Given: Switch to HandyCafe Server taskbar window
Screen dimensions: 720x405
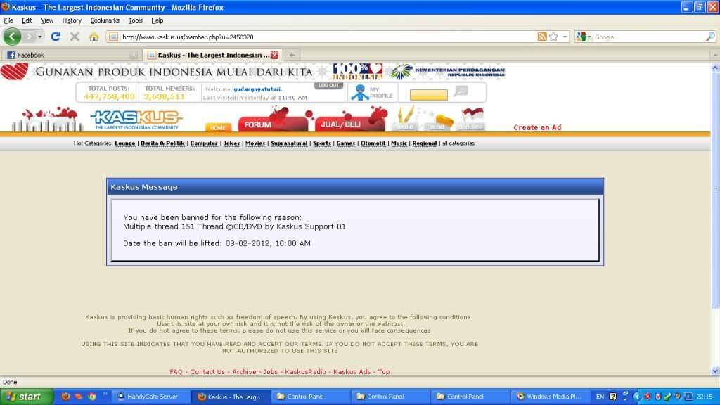Looking at the screenshot, I should pos(152,397).
